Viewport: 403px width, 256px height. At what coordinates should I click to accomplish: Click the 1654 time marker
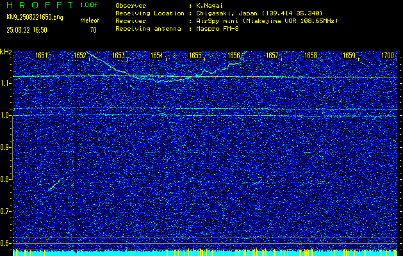coord(157,56)
